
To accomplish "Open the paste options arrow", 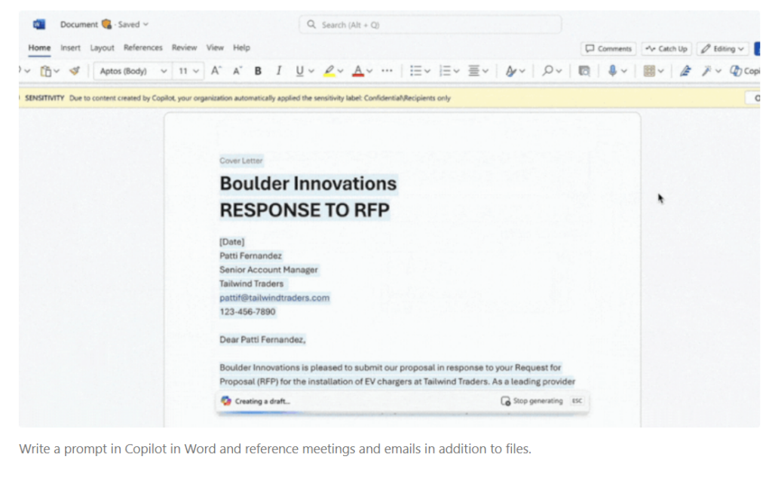I will pyautogui.click(x=57, y=71).
